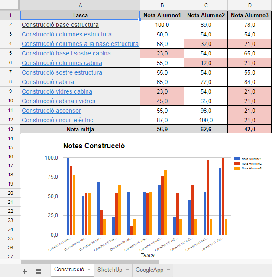Open link Construcció cabina
This screenshot has width=272, height=277.
pos(48,82)
